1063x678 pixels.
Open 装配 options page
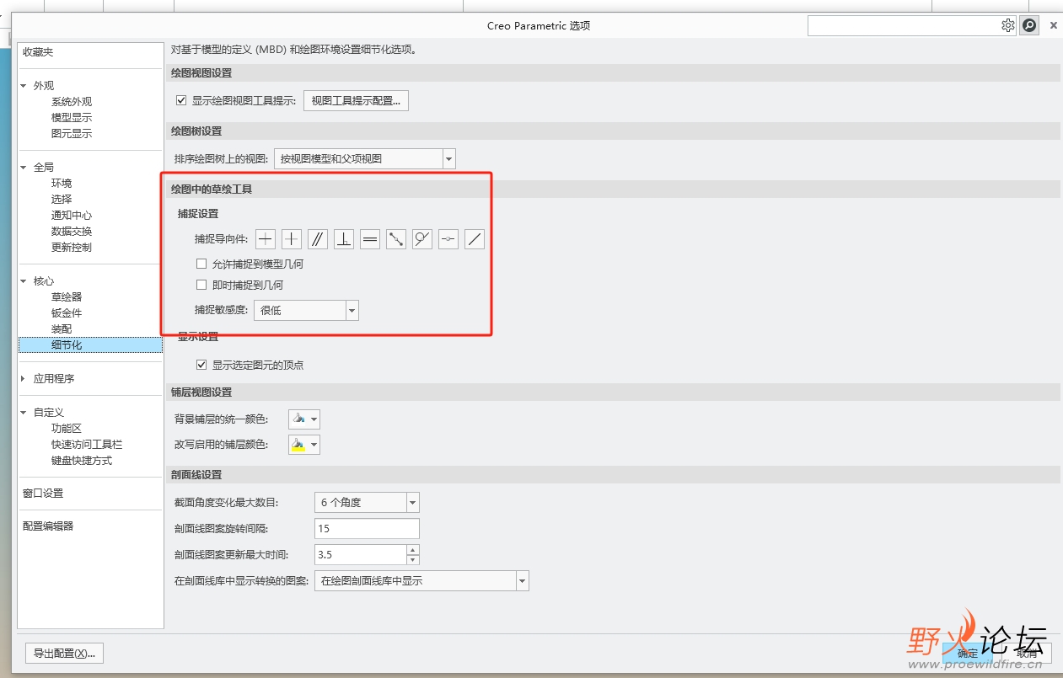click(62, 329)
